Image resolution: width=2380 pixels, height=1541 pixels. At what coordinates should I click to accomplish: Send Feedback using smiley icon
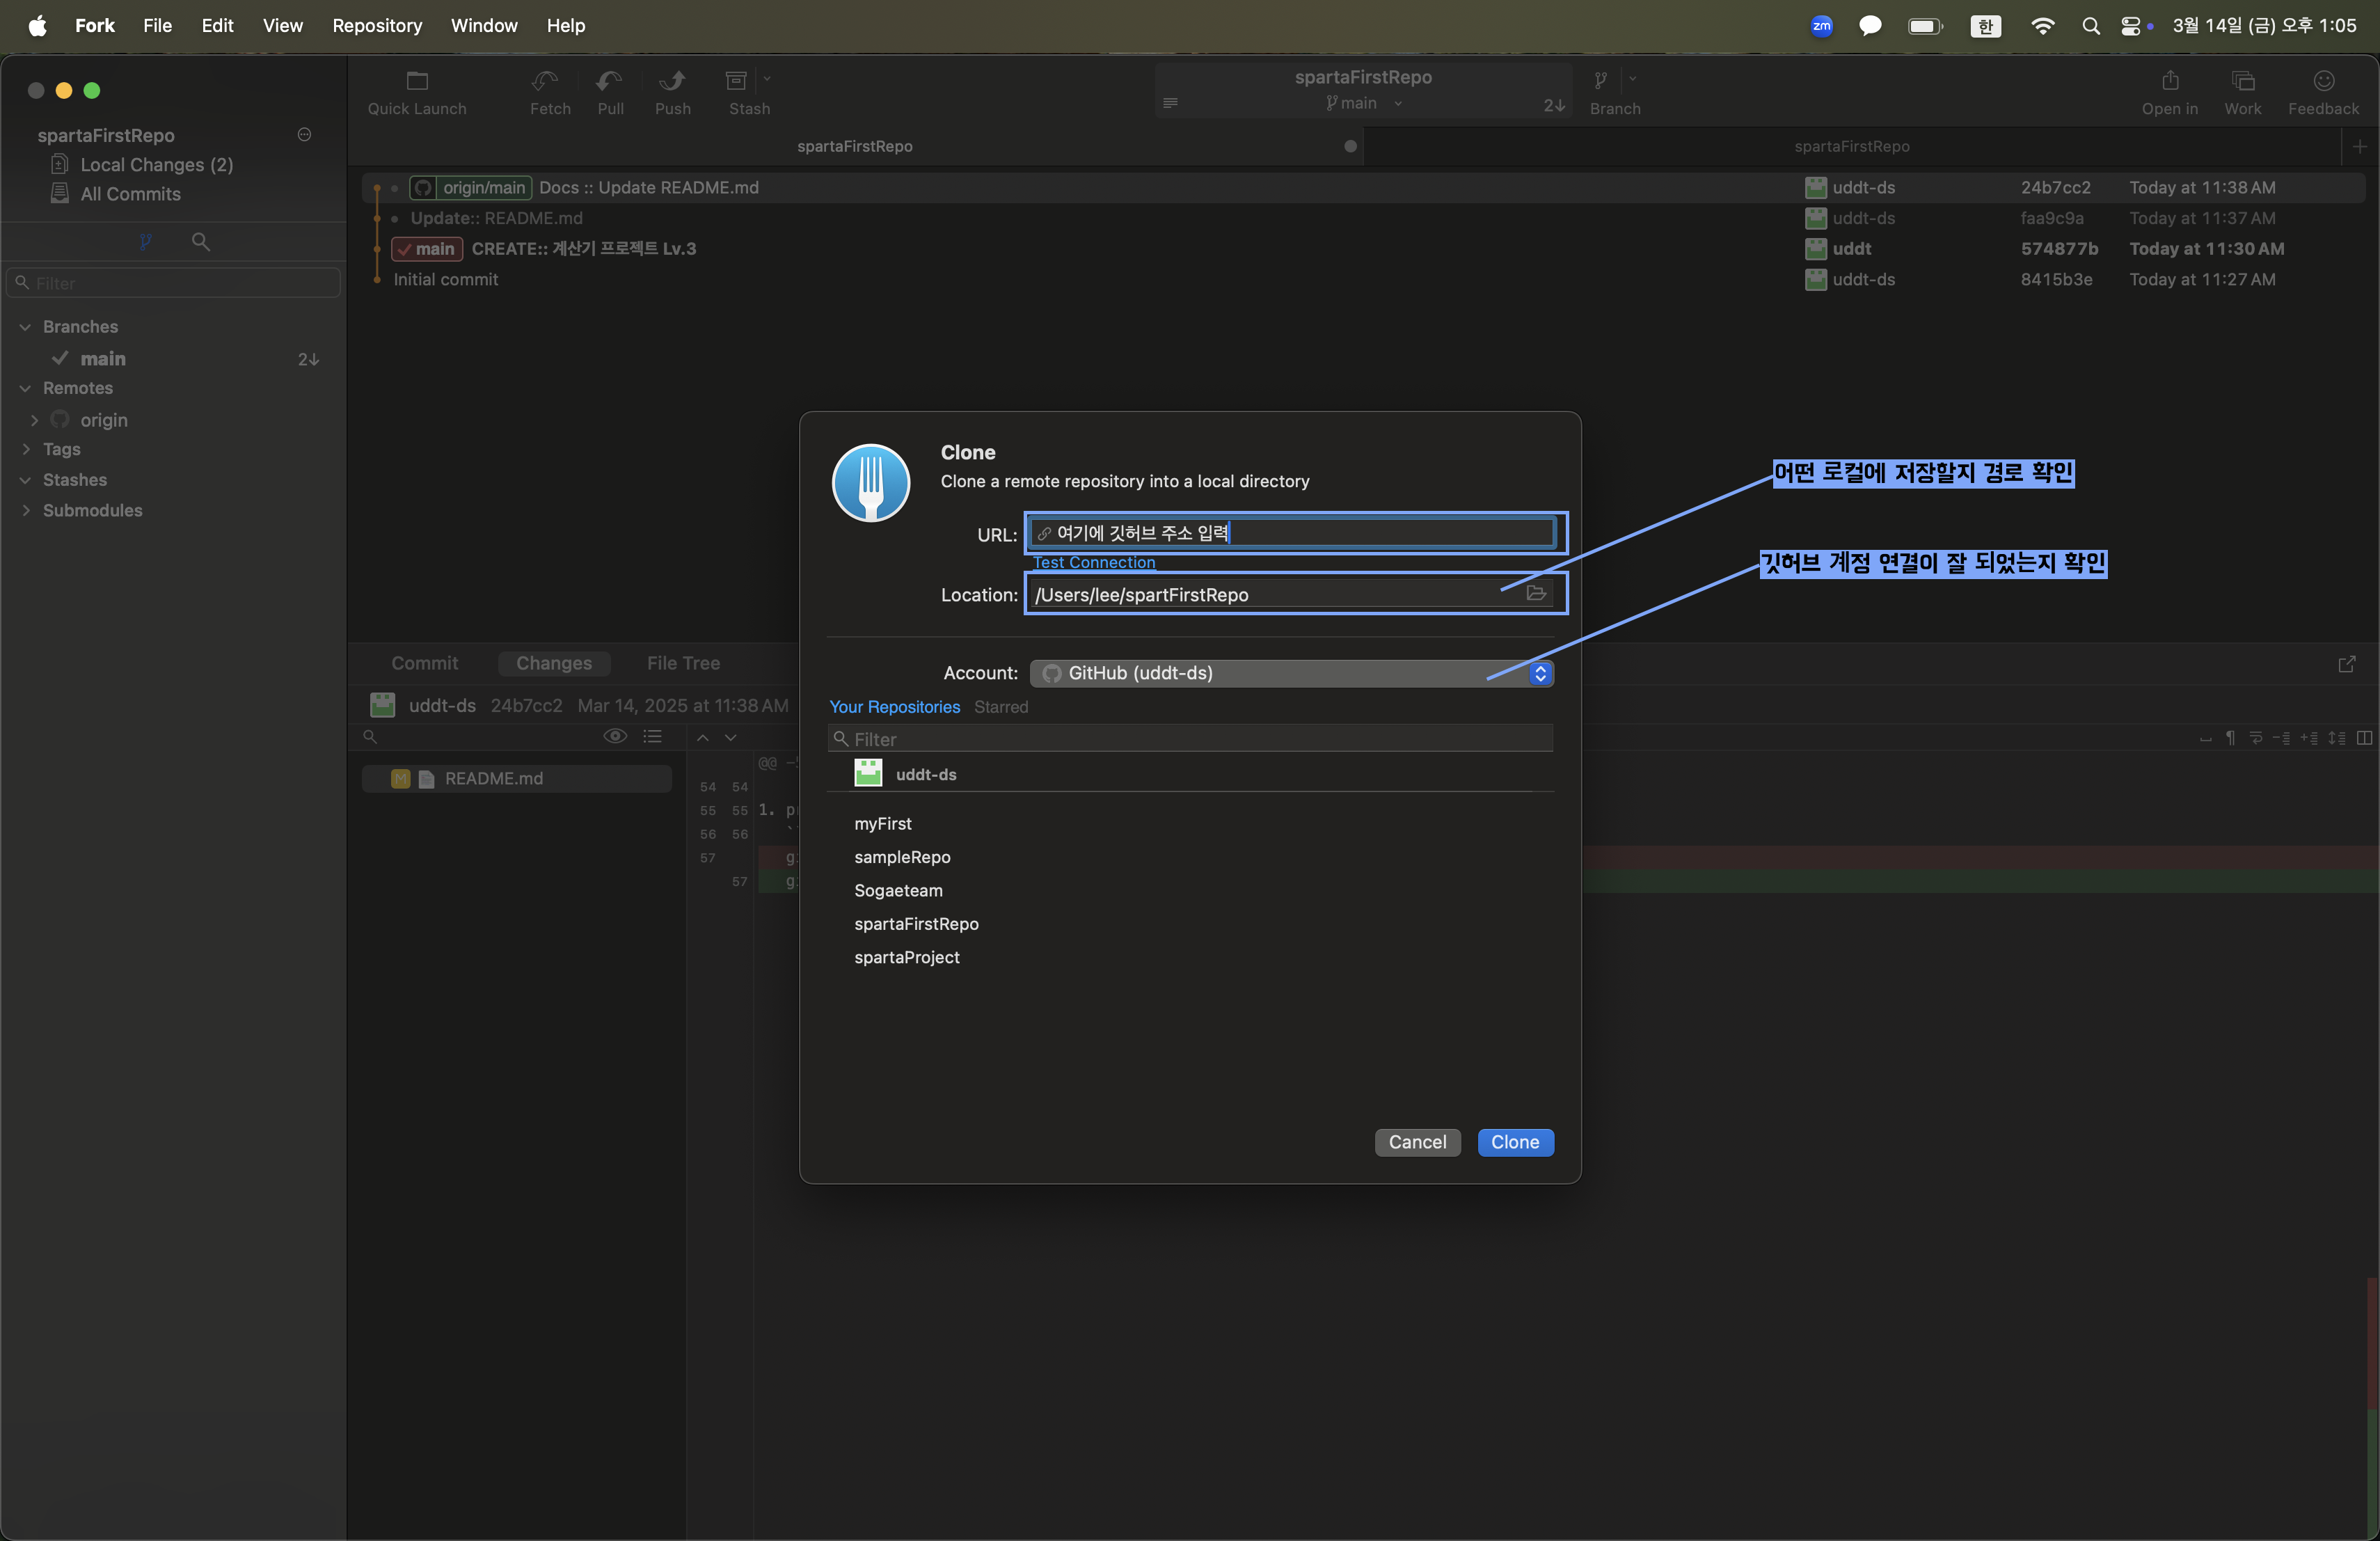tap(2324, 81)
